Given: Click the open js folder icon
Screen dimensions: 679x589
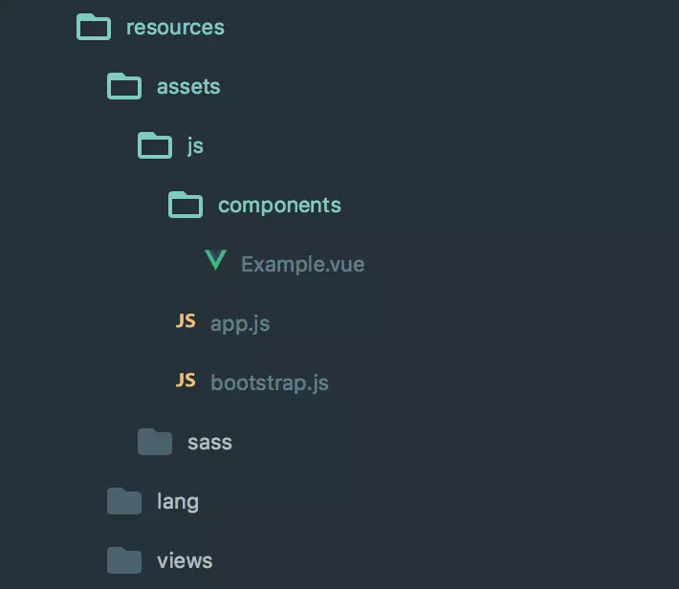Looking at the screenshot, I should point(155,145).
